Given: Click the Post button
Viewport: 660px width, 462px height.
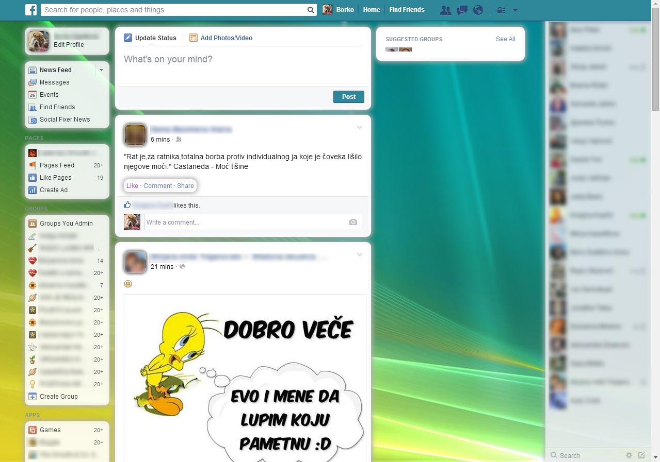Looking at the screenshot, I should 349,97.
